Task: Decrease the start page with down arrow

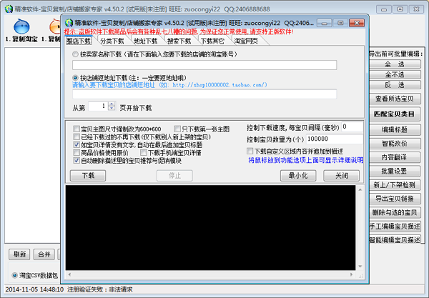Action: (x=112, y=108)
